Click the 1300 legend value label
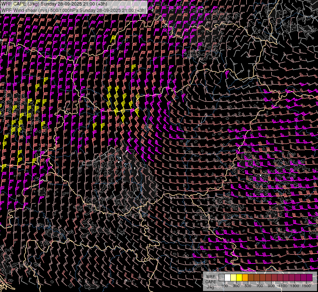318x292 pixels. coord(295,286)
